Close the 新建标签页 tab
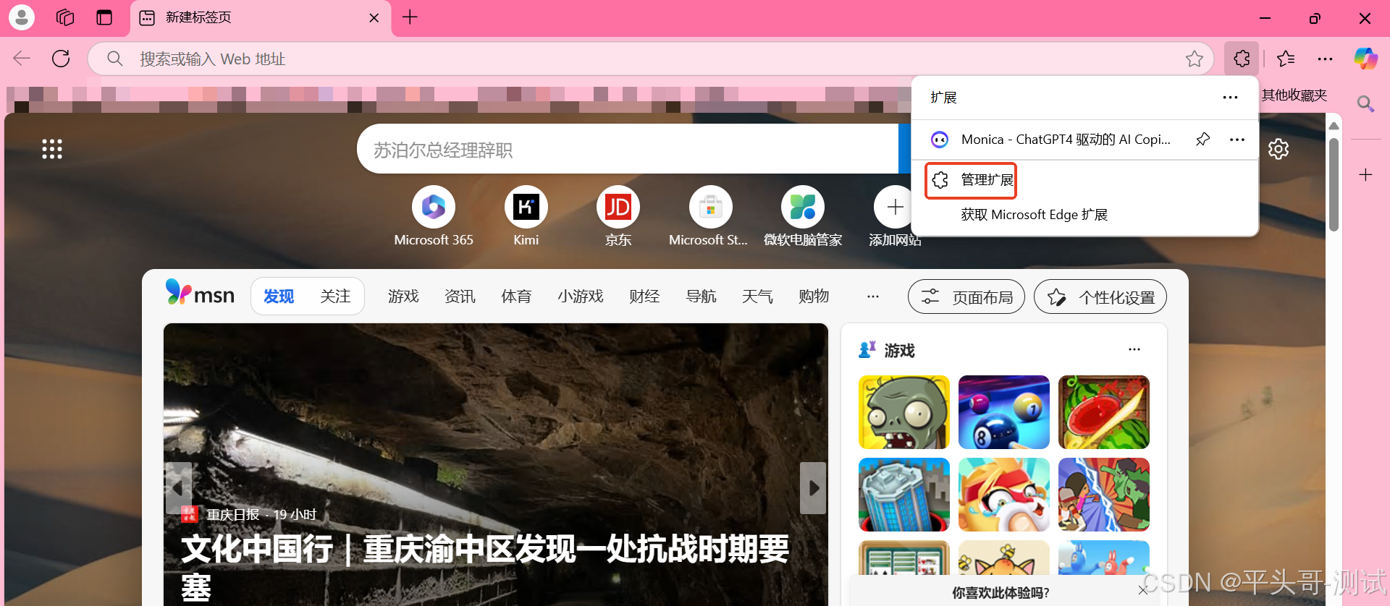1390x606 pixels. click(374, 18)
